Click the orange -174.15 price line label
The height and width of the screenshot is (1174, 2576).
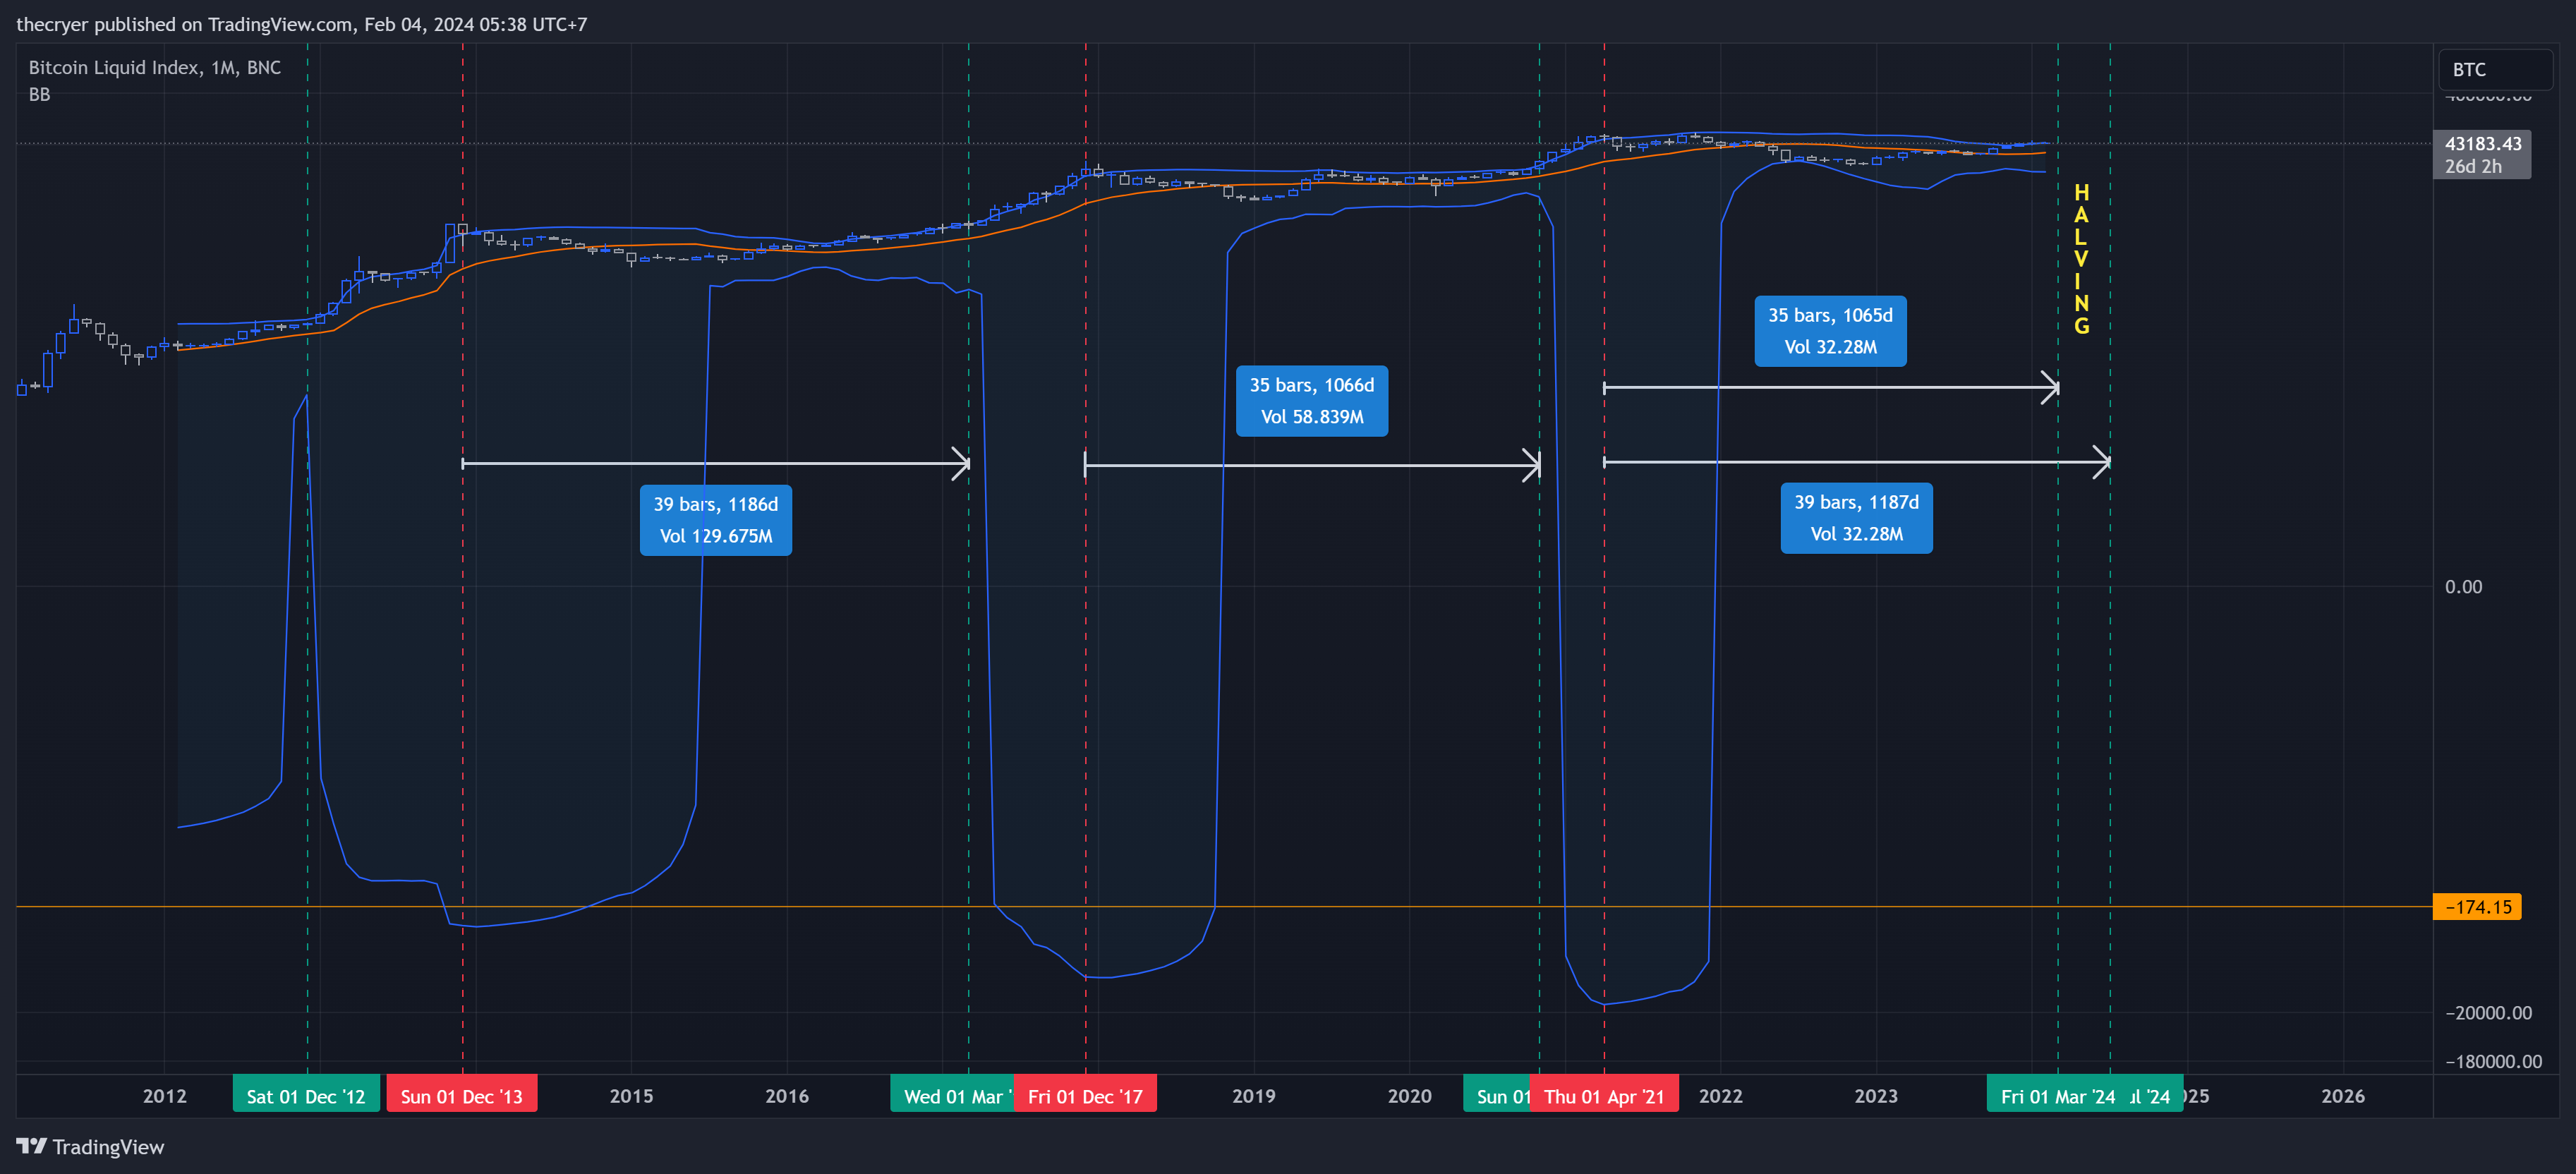pos(2477,907)
